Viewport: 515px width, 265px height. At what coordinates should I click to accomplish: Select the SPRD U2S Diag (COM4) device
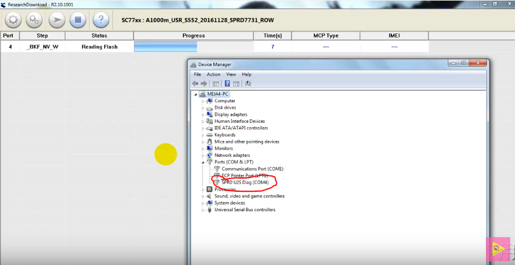(x=245, y=182)
